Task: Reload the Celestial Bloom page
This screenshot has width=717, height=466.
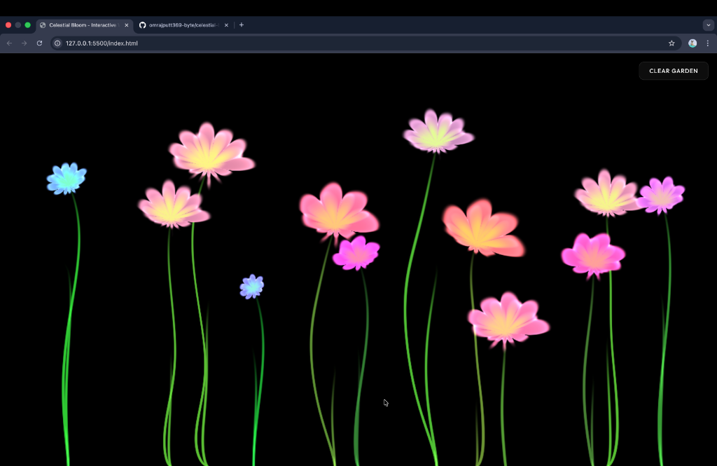Action: pos(40,43)
